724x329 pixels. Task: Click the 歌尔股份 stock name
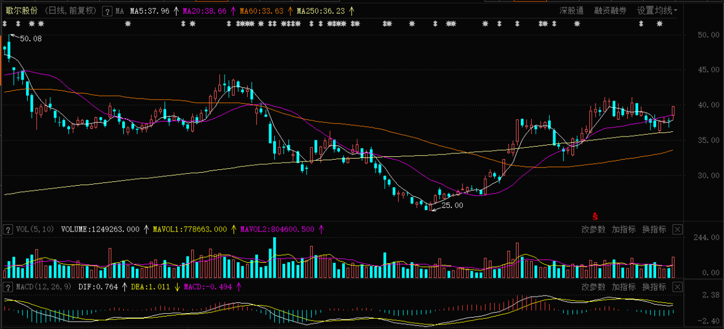[x=21, y=11]
